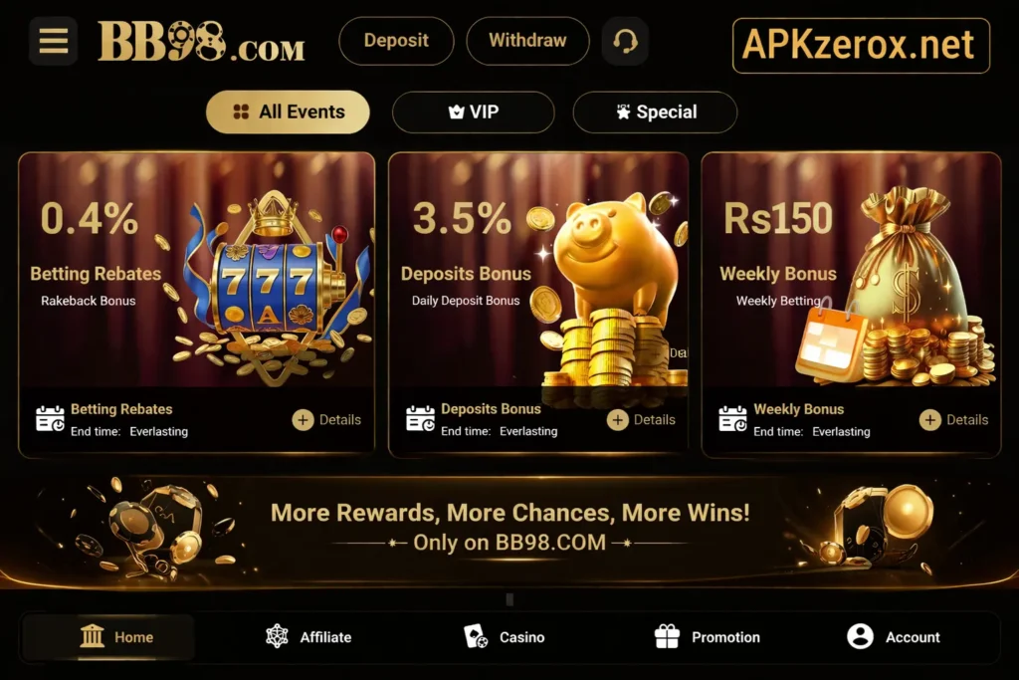This screenshot has height=680, width=1019.
Task: Expand Details for Weekly Bonus
Action: (954, 420)
